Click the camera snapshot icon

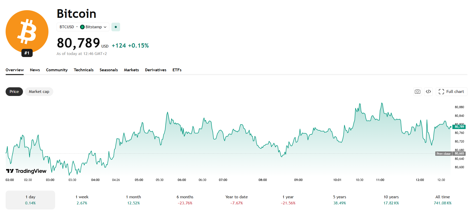(417, 92)
